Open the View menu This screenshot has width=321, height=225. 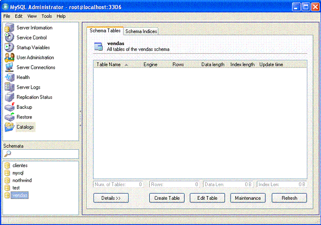click(32, 16)
